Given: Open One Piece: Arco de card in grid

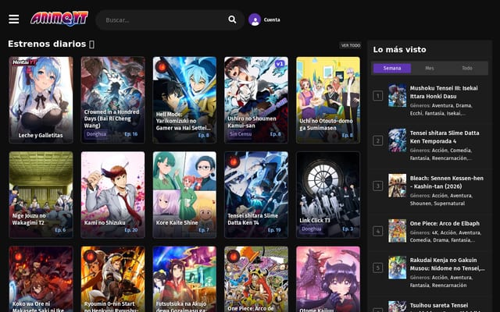Looking at the screenshot, I should [256, 279].
